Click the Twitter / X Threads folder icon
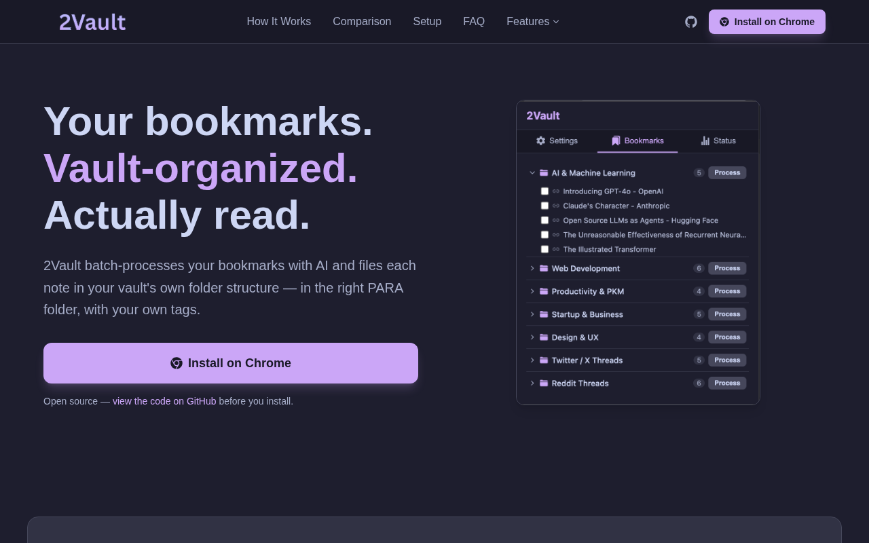Viewport: 869px width, 543px height. click(544, 360)
